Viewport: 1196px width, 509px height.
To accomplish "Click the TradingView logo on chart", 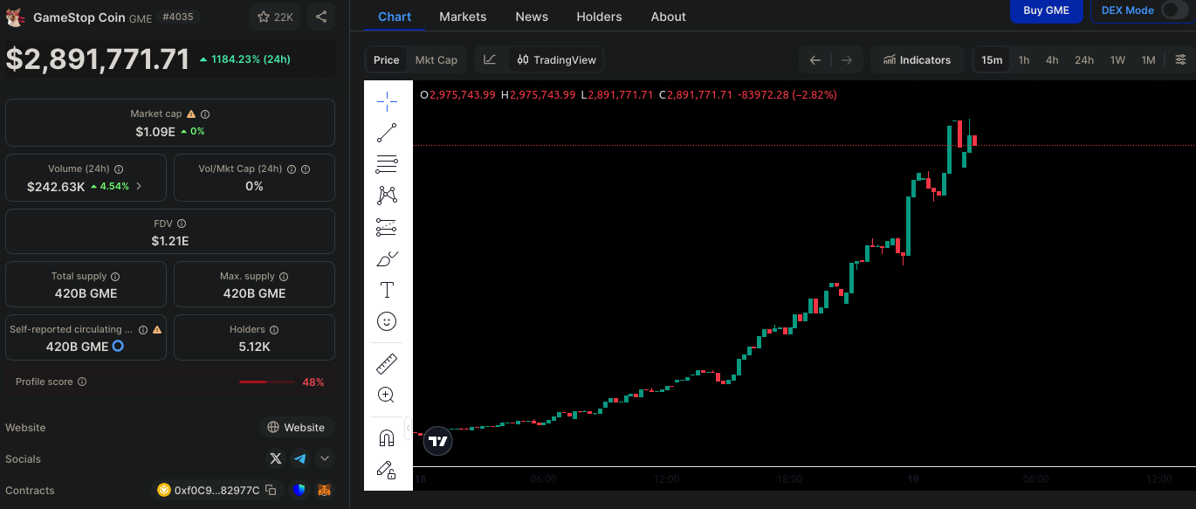I will pyautogui.click(x=438, y=442).
